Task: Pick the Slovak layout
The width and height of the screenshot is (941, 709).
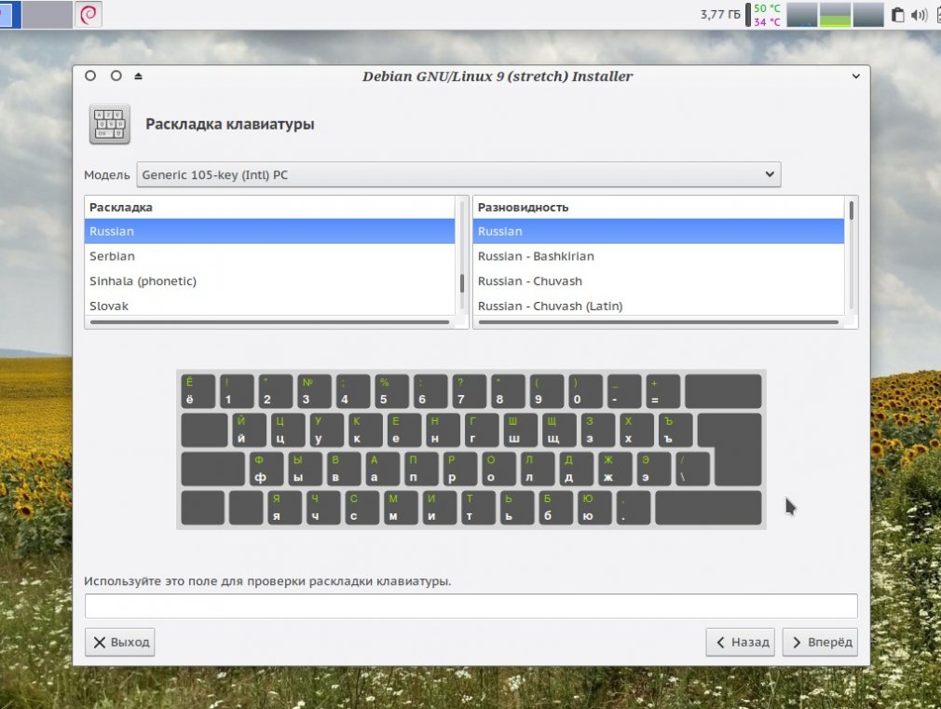Action: pyautogui.click(x=269, y=306)
